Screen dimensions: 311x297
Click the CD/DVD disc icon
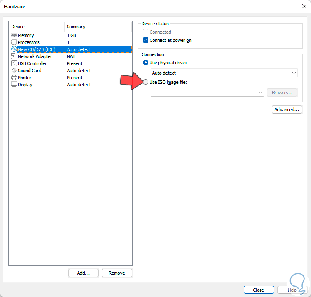pyautogui.click(x=14, y=49)
